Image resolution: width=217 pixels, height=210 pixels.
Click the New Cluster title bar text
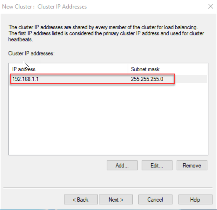tap(45, 7)
